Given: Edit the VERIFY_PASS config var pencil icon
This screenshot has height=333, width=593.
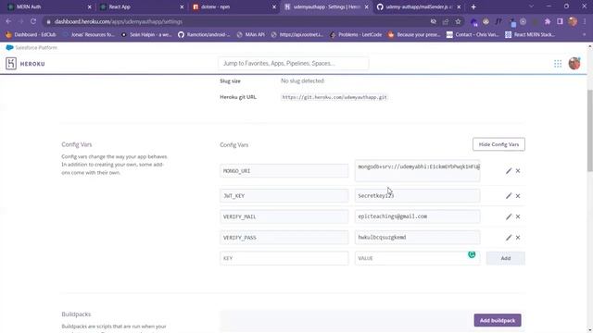Looking at the screenshot, I should [x=509, y=237].
